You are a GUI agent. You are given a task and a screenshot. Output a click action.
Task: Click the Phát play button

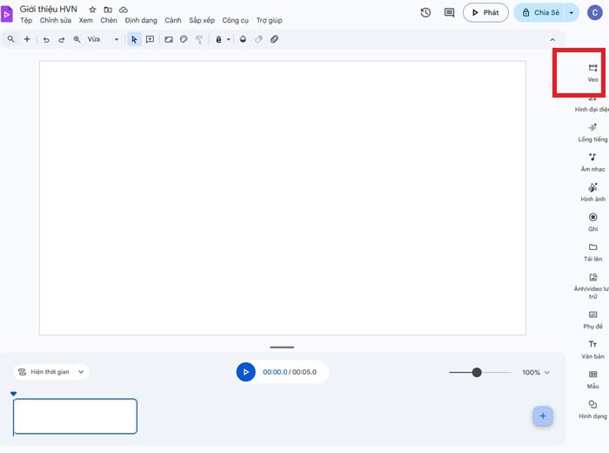pos(485,13)
